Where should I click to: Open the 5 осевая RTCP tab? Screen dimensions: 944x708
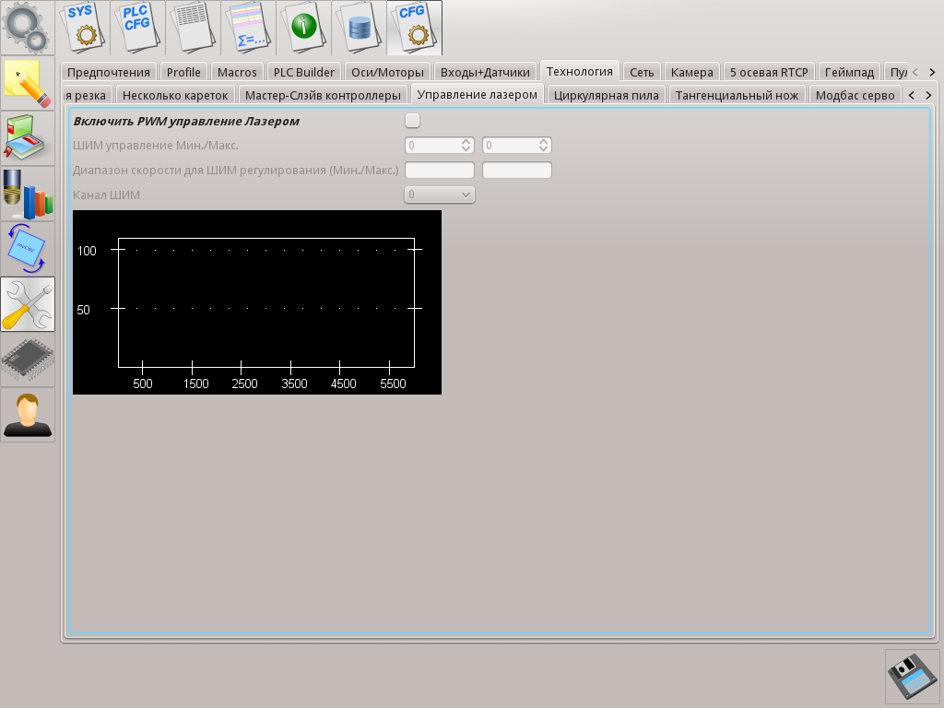coord(769,72)
